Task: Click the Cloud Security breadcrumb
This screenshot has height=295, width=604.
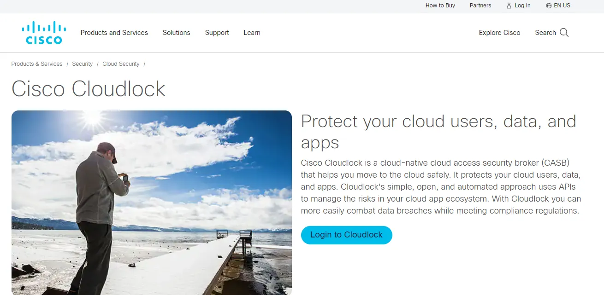Action: coord(121,64)
